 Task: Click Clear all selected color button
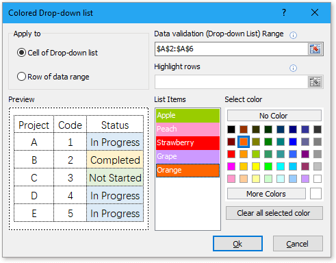274,213
